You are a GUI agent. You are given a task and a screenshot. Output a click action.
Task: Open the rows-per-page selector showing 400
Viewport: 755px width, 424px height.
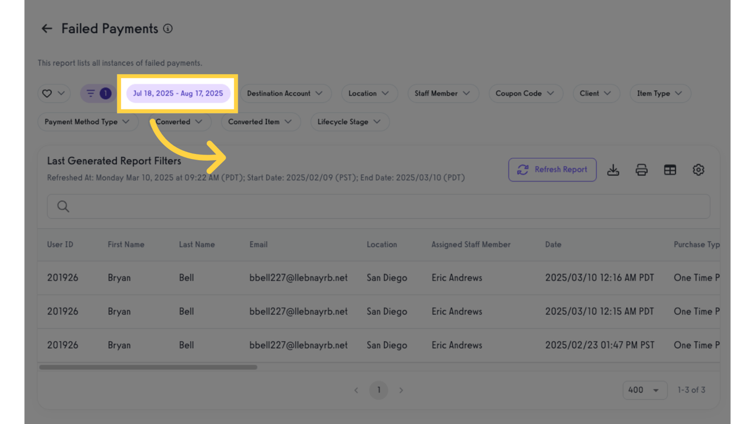(x=644, y=390)
